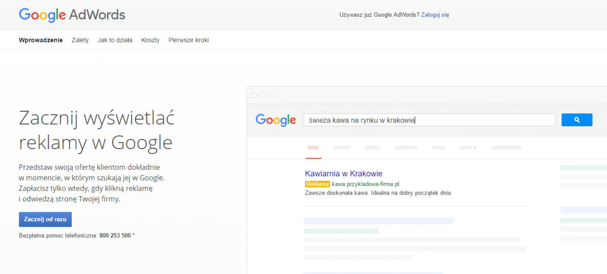Click the Zacznij od razu button
The width and height of the screenshot is (607, 274).
coord(45,219)
